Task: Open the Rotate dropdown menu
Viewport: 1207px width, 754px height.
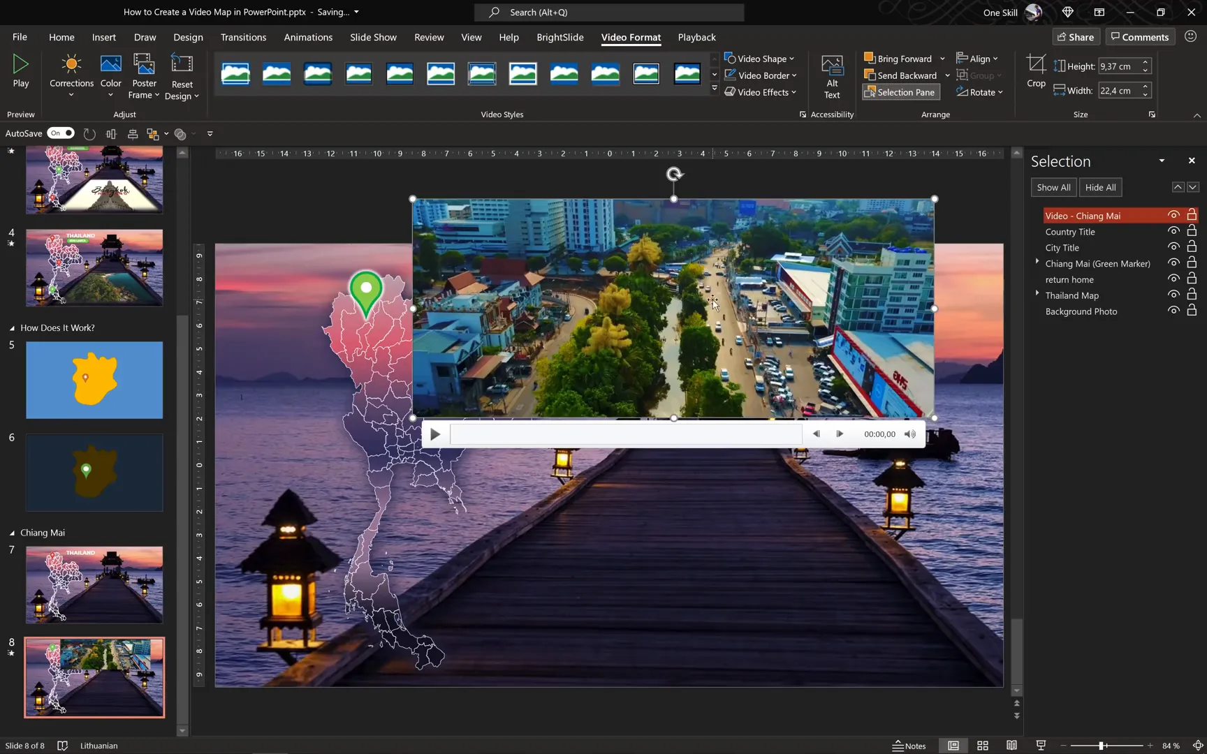Action: (x=981, y=91)
